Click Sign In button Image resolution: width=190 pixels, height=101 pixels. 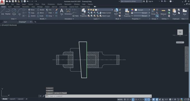click(149, 1)
